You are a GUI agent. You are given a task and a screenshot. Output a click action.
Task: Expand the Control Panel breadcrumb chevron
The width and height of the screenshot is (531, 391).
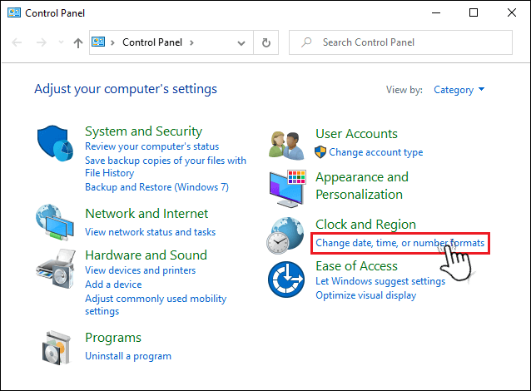tap(192, 42)
